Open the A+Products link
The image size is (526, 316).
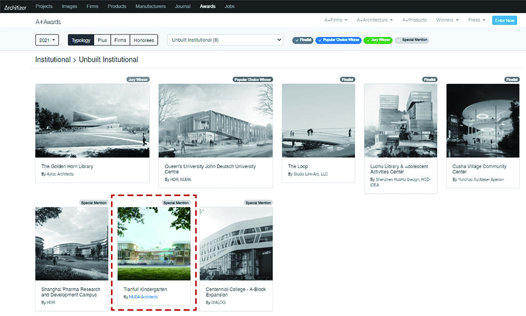click(x=414, y=20)
